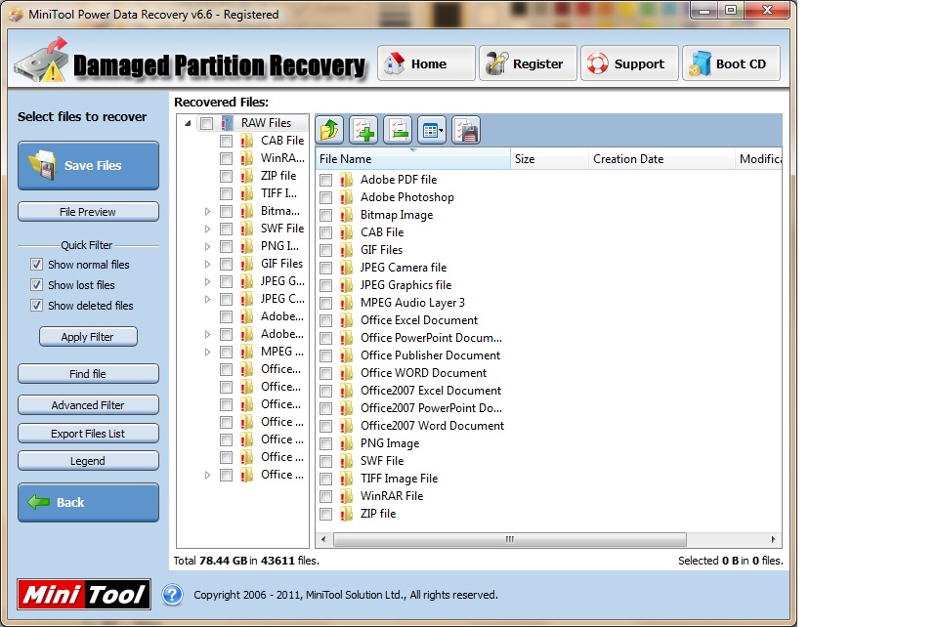Click the folder icon beside Office2007 Word Document
938x627 pixels.
(346, 426)
